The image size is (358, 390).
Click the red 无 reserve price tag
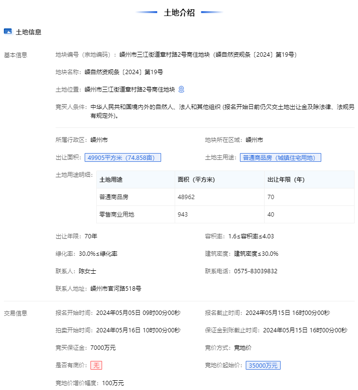click(96, 365)
